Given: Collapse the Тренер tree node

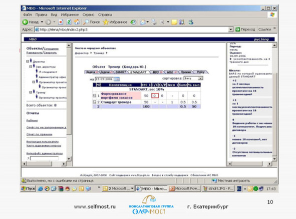Looking at the screenshot, I should [x=31, y=92].
